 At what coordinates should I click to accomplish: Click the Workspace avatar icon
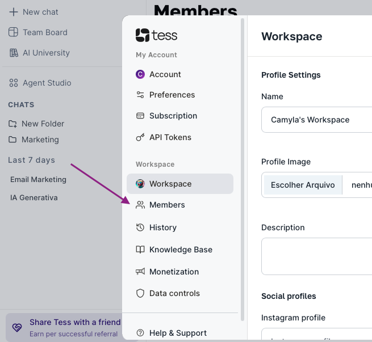(x=140, y=184)
